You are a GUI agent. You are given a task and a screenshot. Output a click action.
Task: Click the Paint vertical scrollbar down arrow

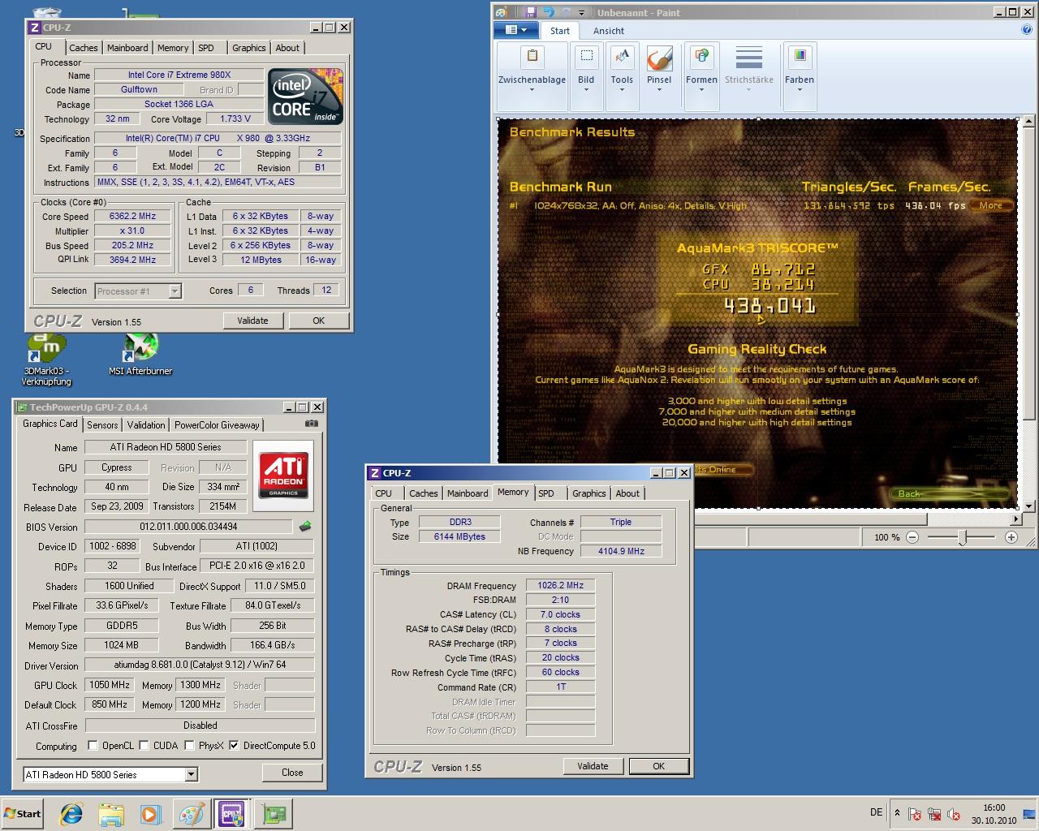pos(1029,506)
